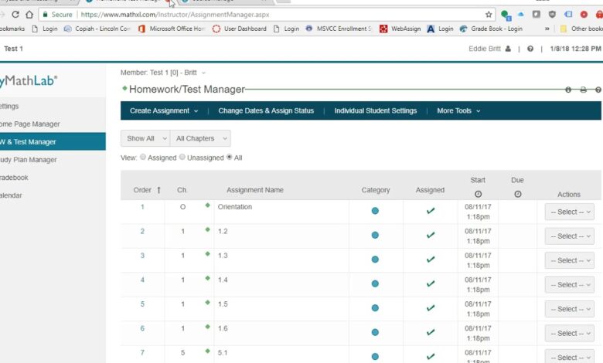This screenshot has height=363, width=603.
Task: Click assigned checkmark in the 1.4 row
Action: (431, 283)
